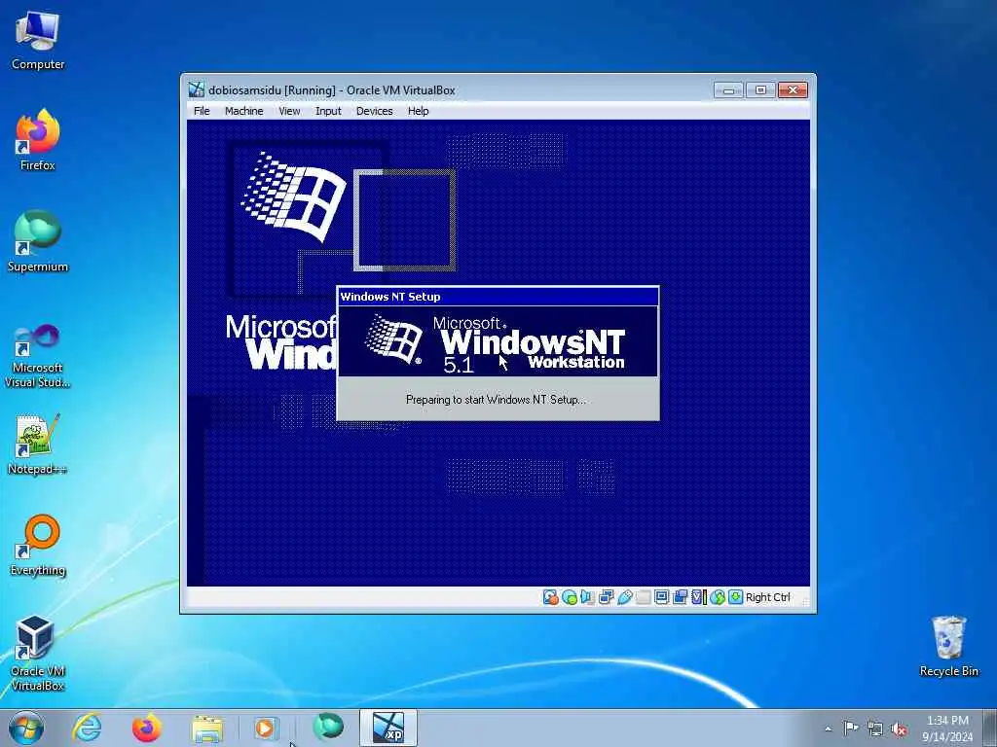
Task: Click the virtualization features V icon
Action: (698, 597)
